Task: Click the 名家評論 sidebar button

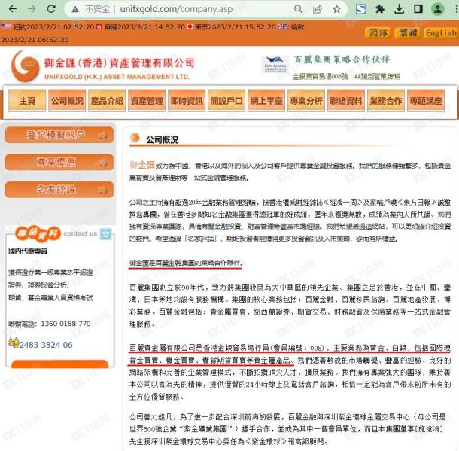Action: click(x=59, y=189)
